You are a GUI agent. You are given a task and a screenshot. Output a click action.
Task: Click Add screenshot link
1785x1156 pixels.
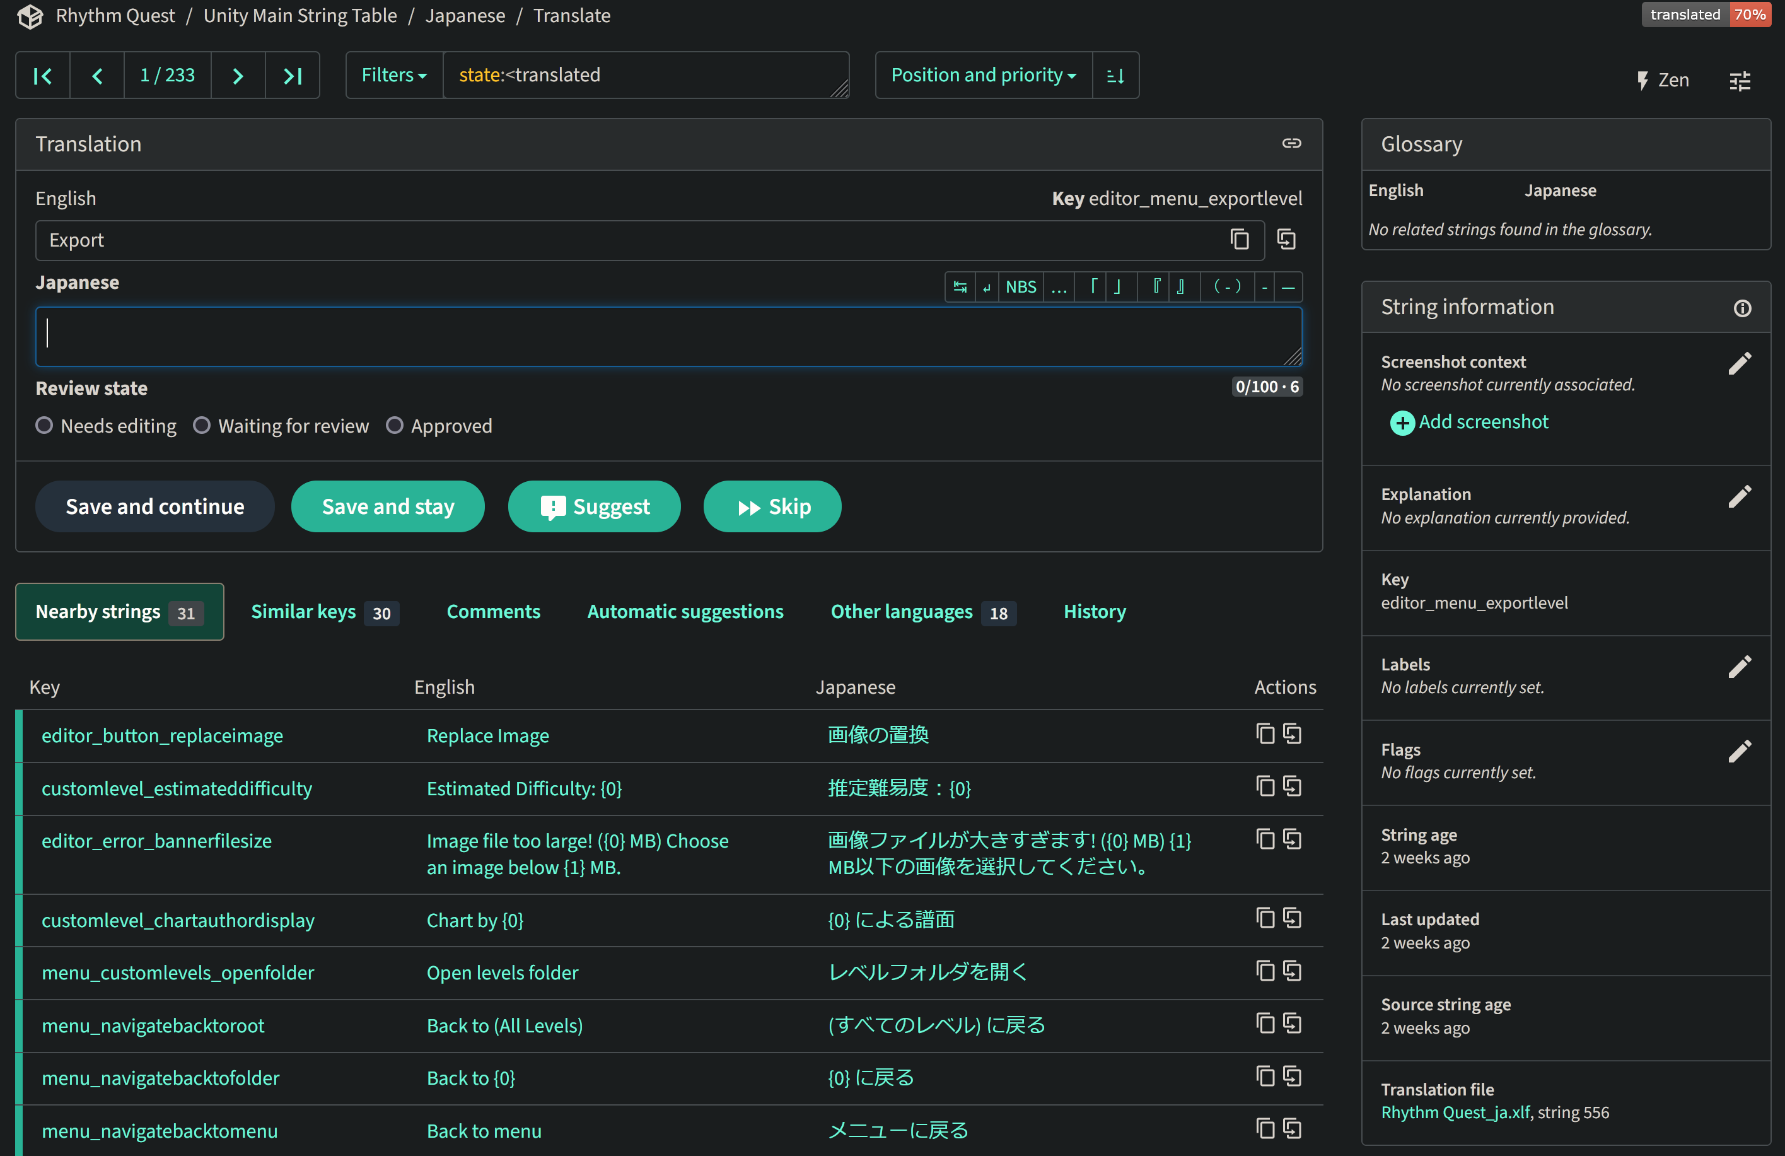click(x=1468, y=423)
